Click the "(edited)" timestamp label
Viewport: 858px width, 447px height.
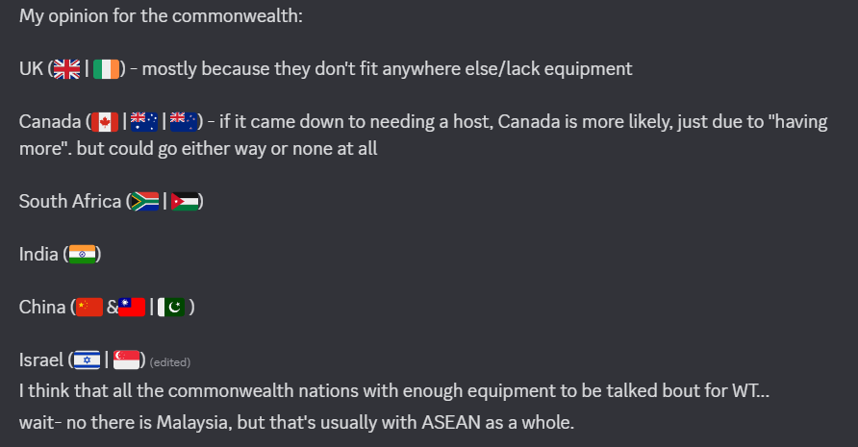point(170,362)
